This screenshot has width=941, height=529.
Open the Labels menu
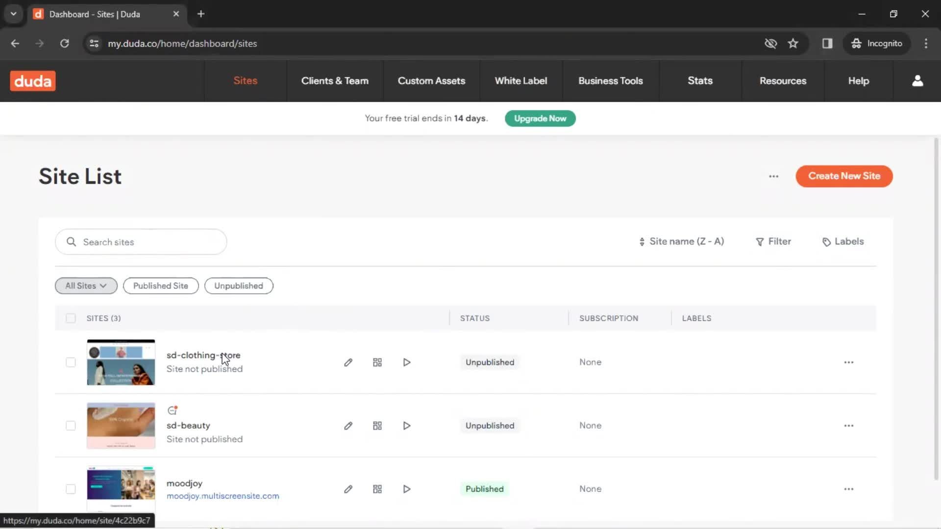(x=843, y=241)
